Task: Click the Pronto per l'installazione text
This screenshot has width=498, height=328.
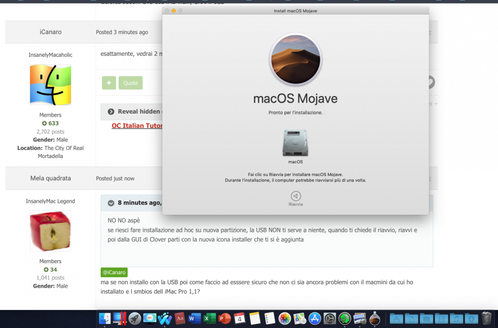Action: tap(295, 113)
